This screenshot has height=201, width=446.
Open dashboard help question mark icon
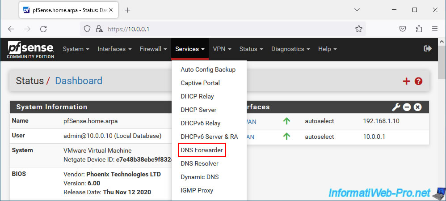click(x=418, y=81)
